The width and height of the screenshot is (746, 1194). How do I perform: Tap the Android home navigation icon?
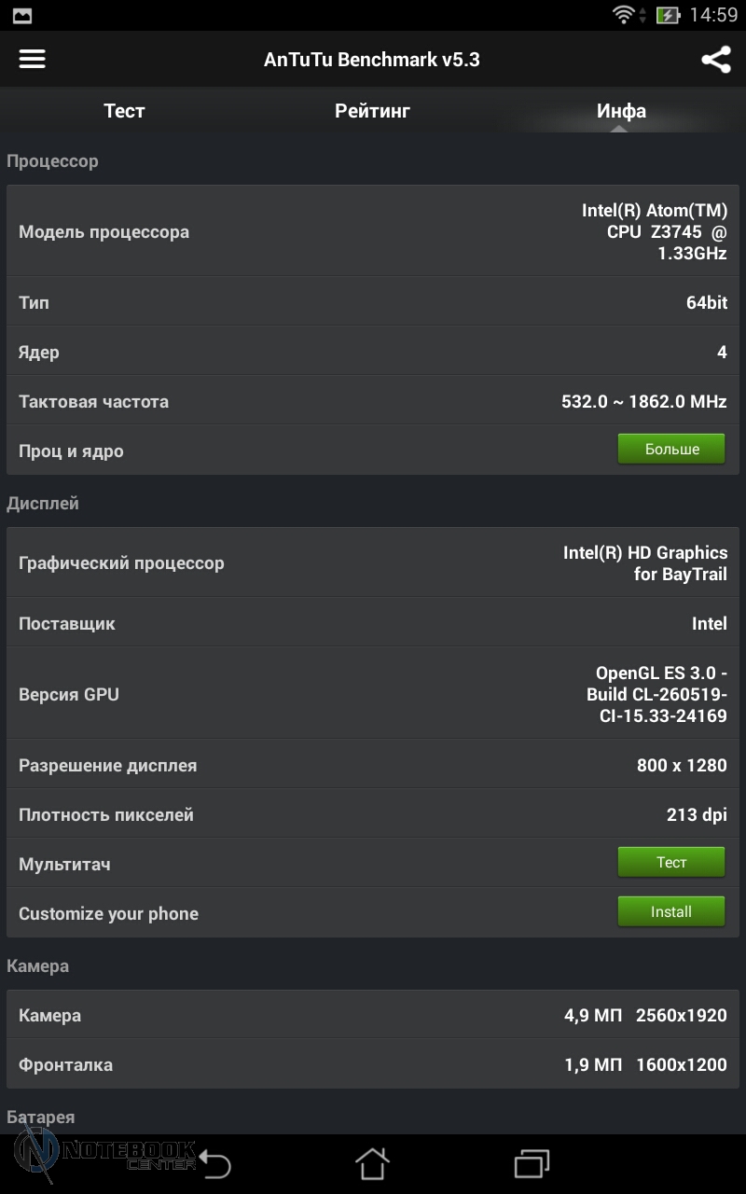(x=372, y=1163)
